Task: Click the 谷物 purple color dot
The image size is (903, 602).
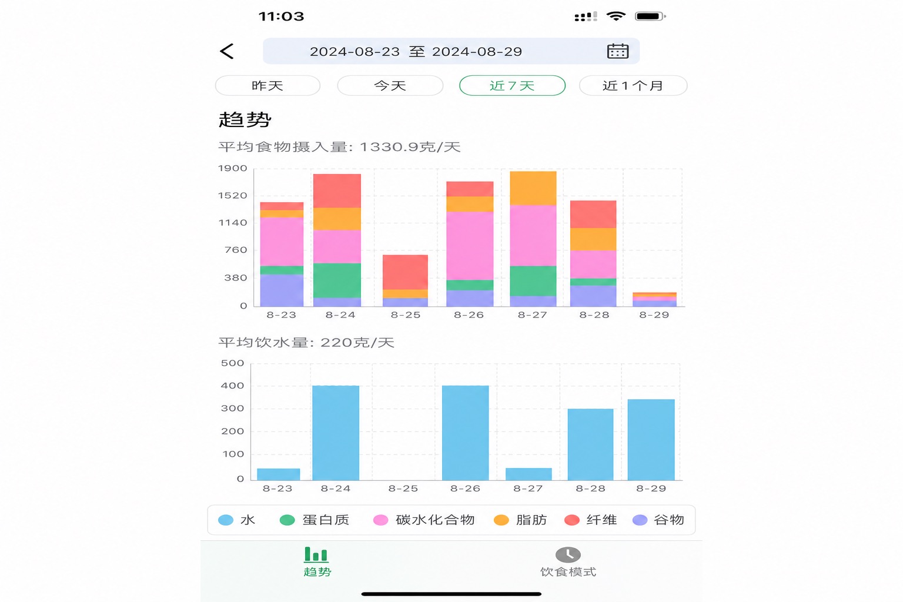Action: point(640,520)
